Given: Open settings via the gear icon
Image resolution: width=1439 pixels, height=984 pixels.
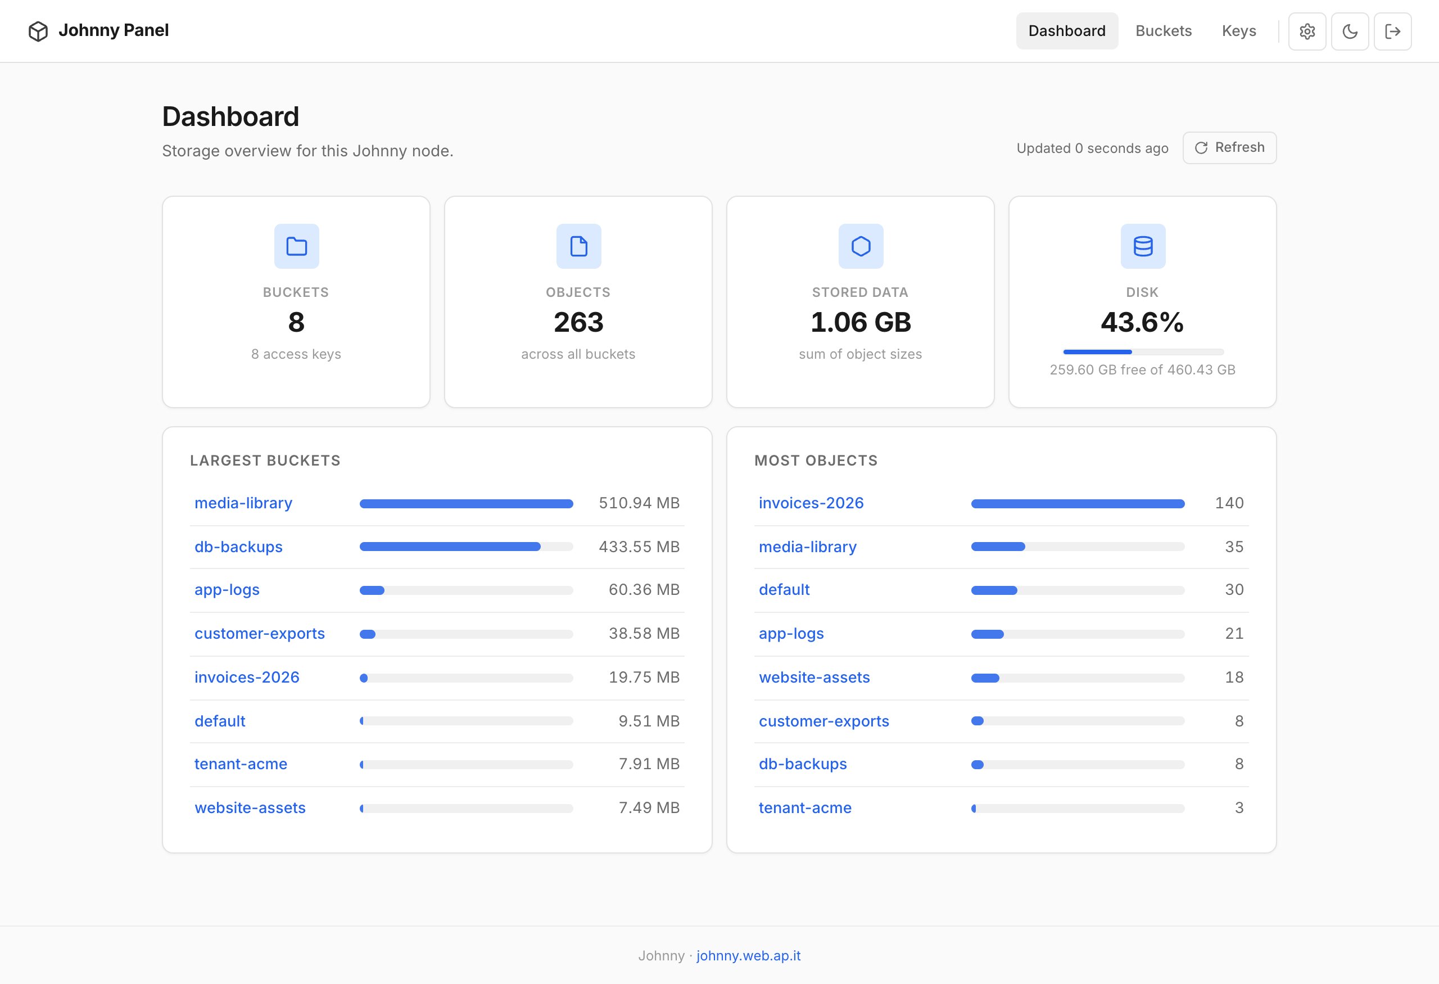Looking at the screenshot, I should [x=1306, y=31].
